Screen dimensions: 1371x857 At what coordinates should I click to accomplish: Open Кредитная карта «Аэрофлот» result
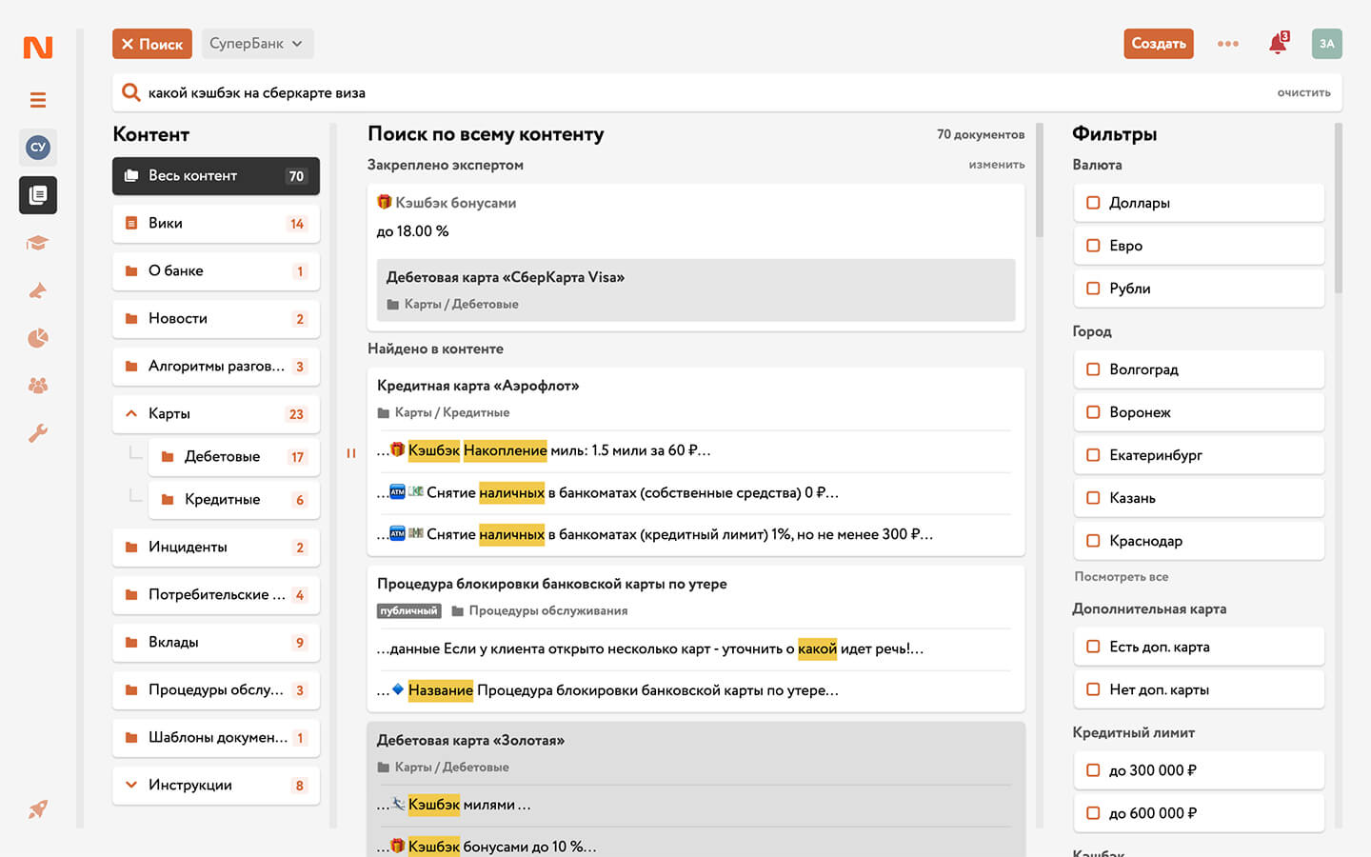click(x=478, y=386)
